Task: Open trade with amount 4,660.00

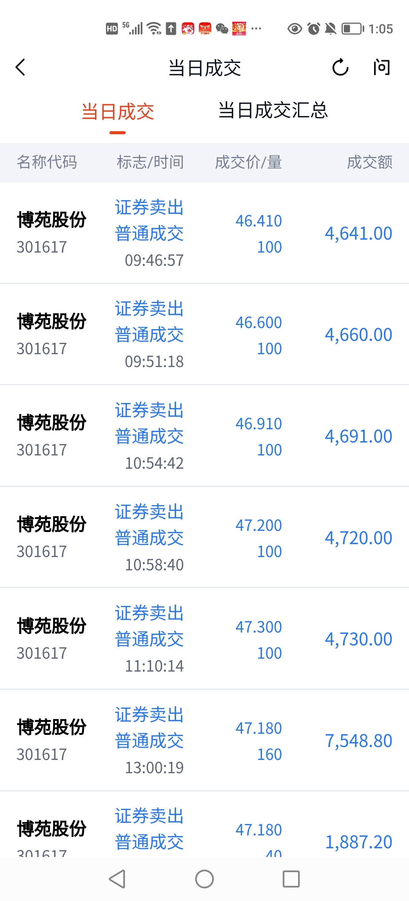Action: pos(204,334)
